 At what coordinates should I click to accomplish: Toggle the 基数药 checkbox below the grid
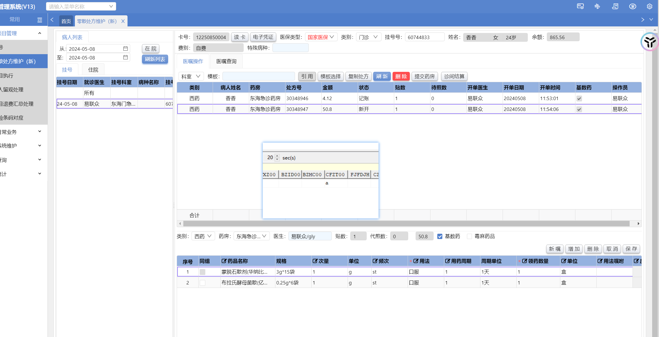point(440,236)
